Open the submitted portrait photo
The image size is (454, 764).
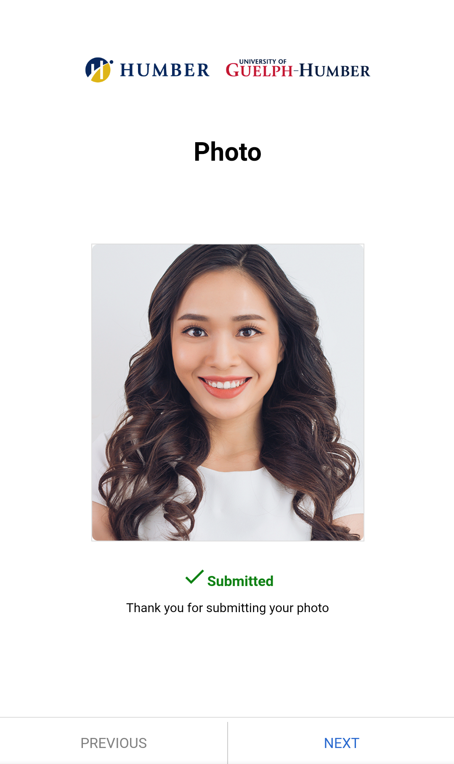(228, 393)
